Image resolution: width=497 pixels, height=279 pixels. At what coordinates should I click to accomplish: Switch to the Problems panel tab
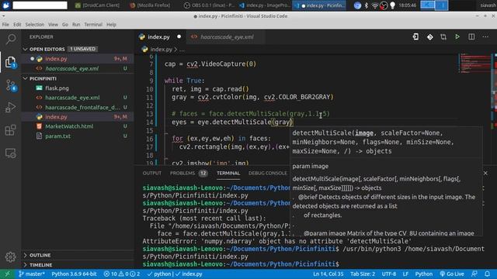coord(189,173)
